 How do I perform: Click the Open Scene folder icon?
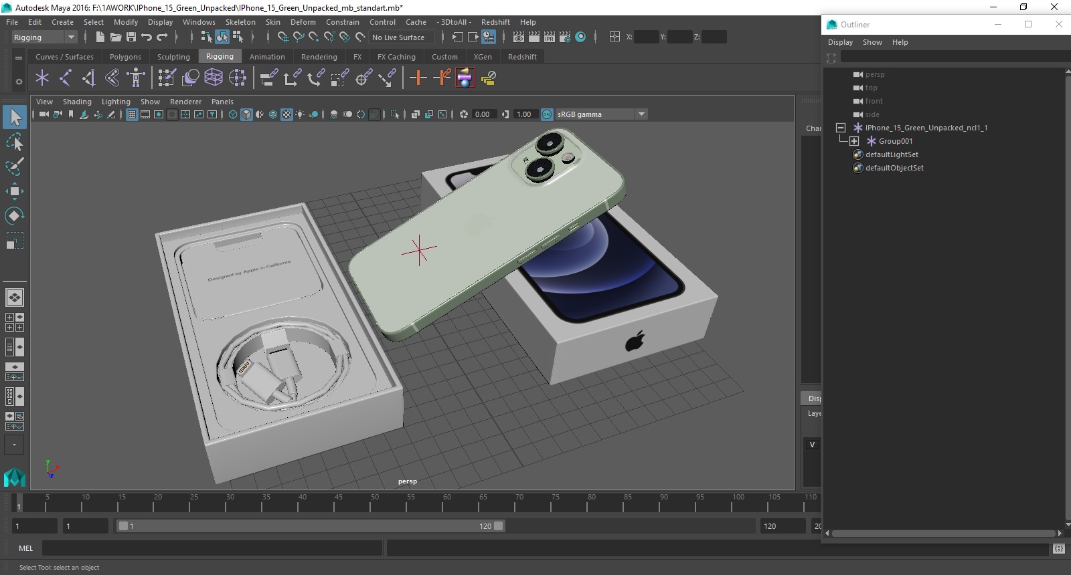(115, 37)
